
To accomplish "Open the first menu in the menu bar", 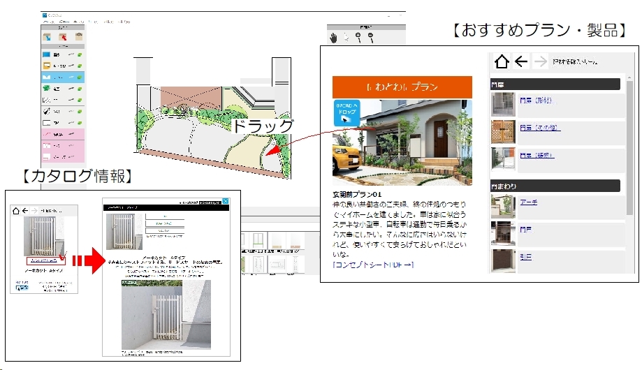I will [49, 21].
